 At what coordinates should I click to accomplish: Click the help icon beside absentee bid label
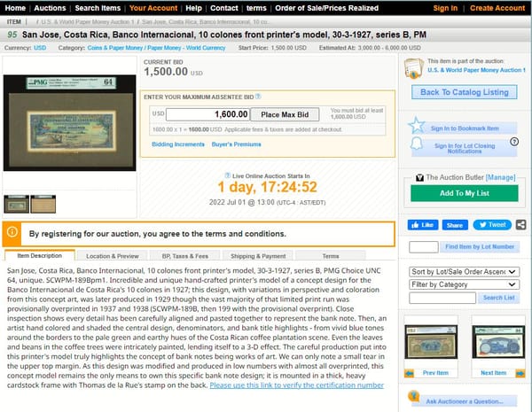click(258, 97)
